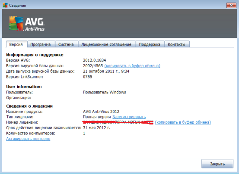Click the Информация о поддержке heading
Screen dimensions: 239x174
click(x=35, y=55)
